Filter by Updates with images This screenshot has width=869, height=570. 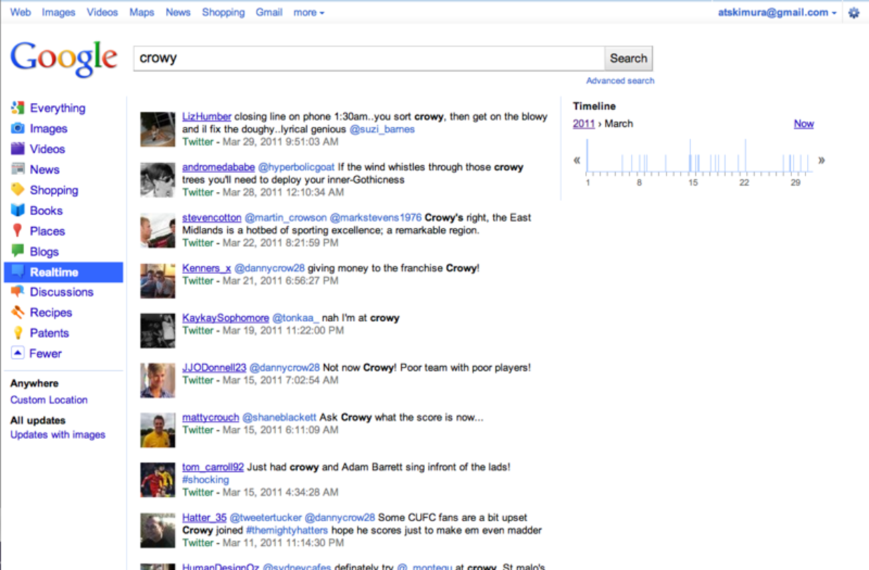57,434
